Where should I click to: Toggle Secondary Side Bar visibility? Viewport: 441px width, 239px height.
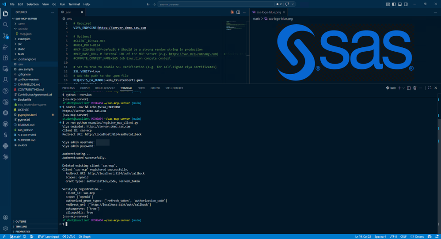[406, 4]
